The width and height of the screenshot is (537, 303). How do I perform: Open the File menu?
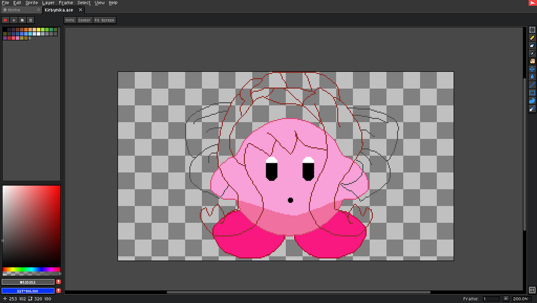[5, 3]
